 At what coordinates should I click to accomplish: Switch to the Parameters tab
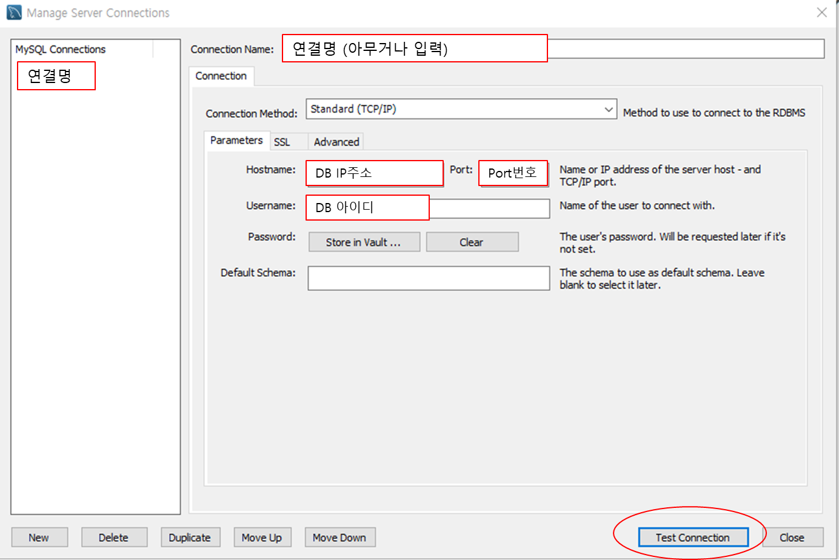pos(236,141)
